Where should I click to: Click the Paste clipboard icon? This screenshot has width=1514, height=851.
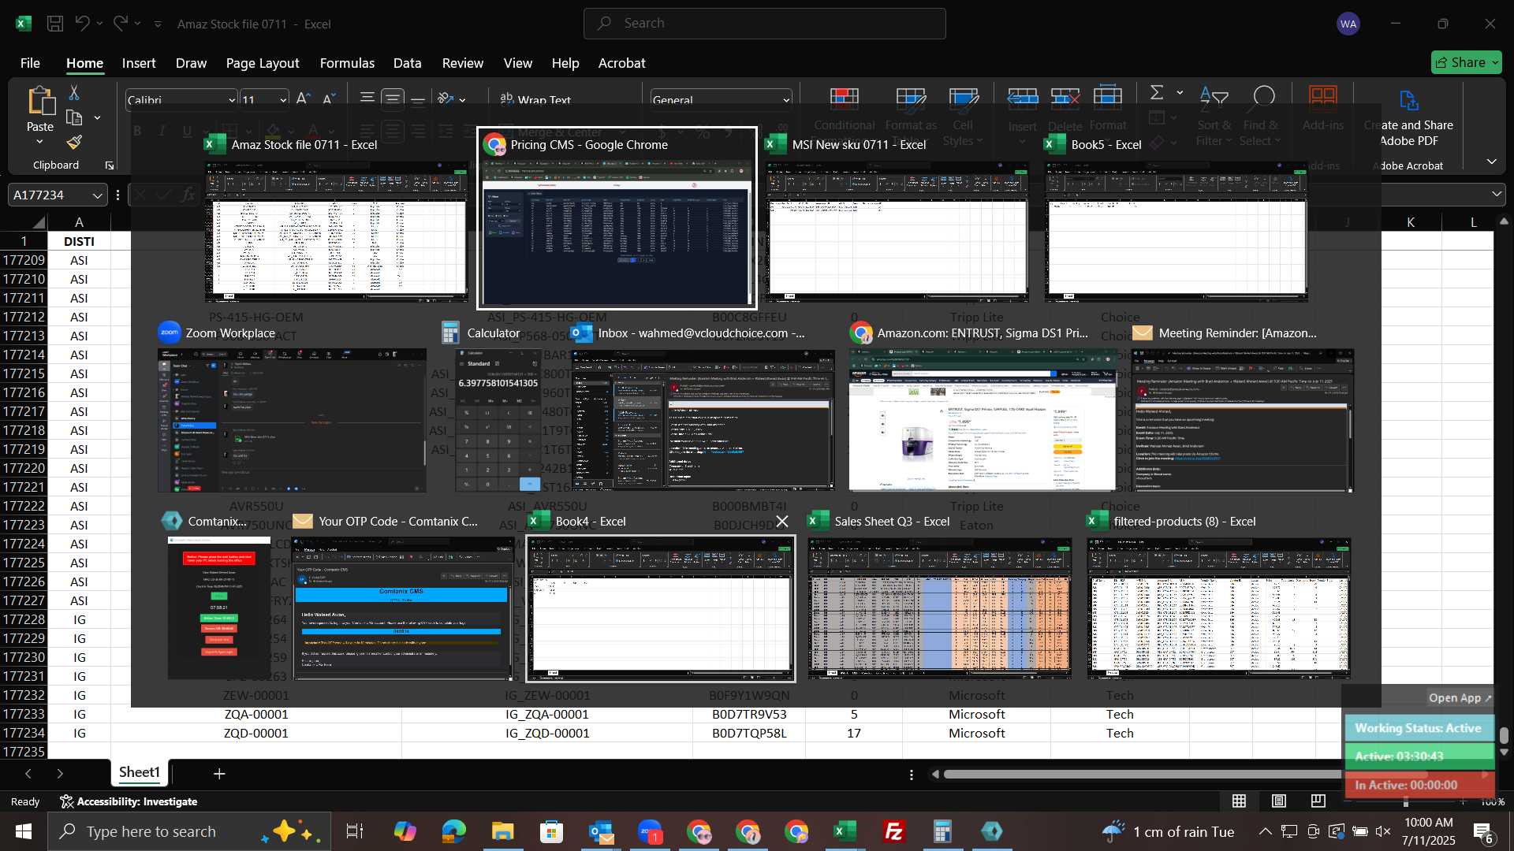[40, 102]
